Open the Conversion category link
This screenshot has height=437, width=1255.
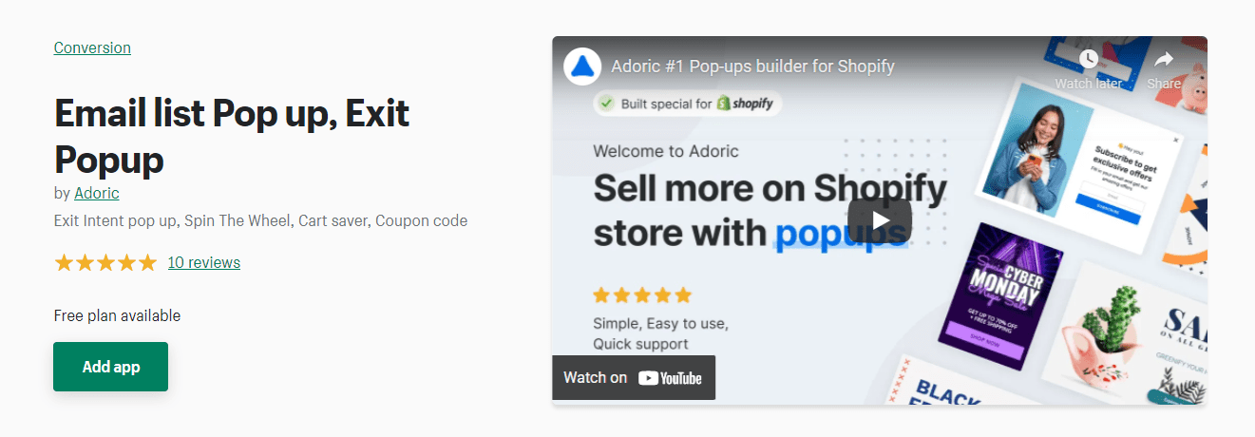(92, 47)
